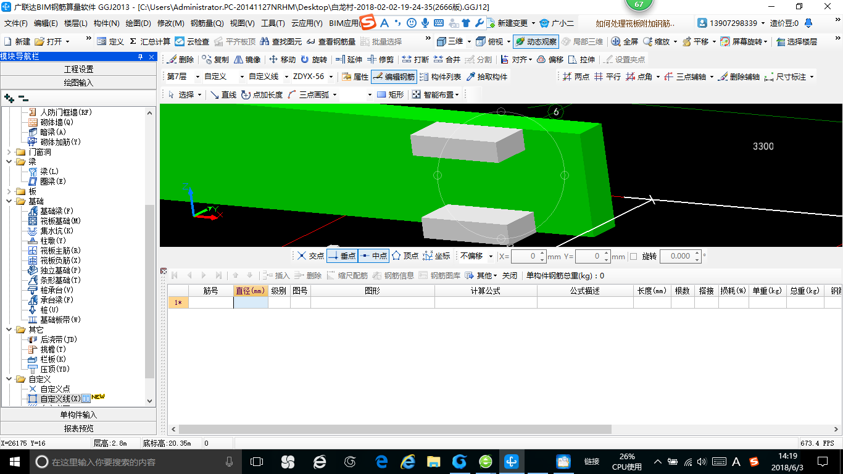Check the 旋转 rotation checkbox
Screen dimensions: 843x474
point(633,256)
